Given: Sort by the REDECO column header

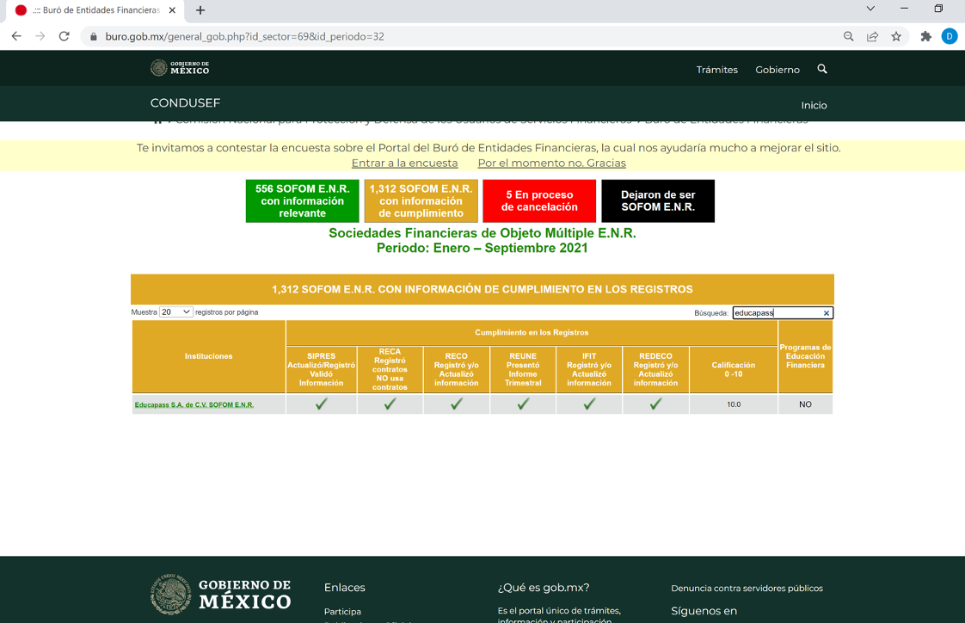Looking at the screenshot, I should [x=655, y=369].
